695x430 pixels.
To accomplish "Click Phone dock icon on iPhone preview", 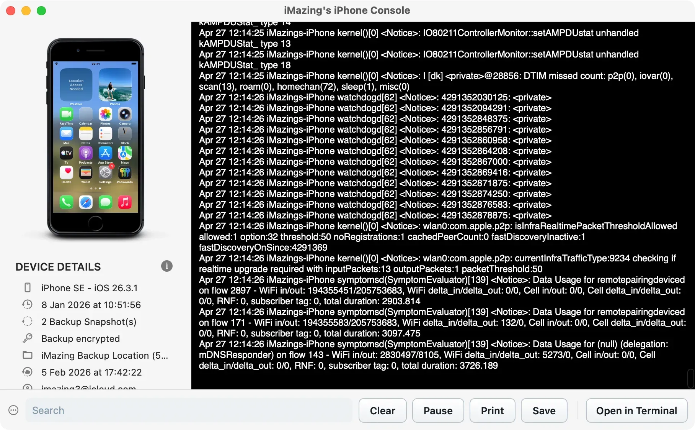I will 66,202.
